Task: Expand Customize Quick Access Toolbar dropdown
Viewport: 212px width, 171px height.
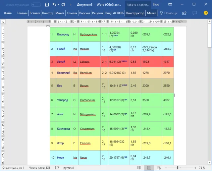Action: tap(71, 5)
